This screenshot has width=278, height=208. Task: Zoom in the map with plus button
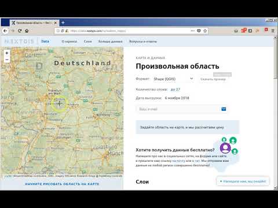tap(7, 53)
